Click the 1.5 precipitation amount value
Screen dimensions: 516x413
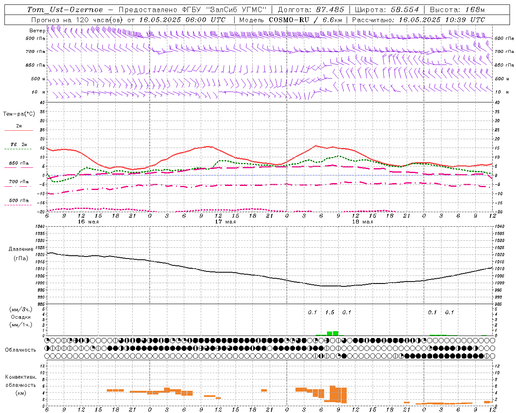(x=330, y=312)
